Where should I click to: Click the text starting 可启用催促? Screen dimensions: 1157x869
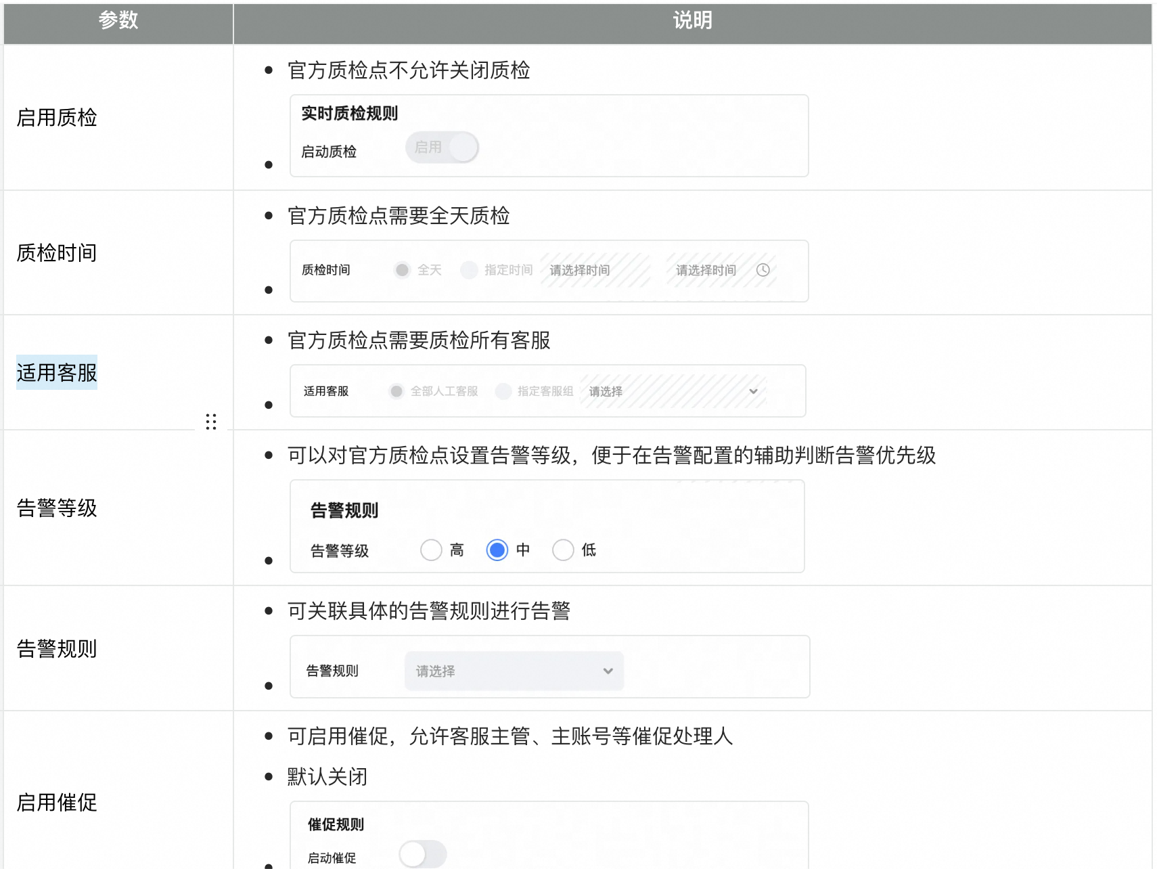click(510, 736)
